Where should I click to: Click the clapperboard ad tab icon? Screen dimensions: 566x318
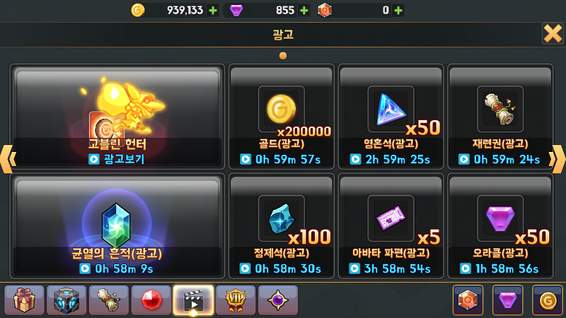pos(193,300)
